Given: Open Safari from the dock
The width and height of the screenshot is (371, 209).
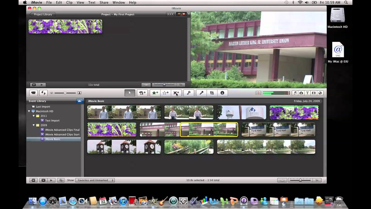Looking at the screenshot, I should pyautogui.click(x=73, y=201).
